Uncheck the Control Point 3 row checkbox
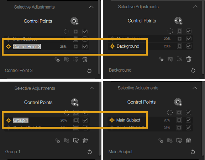 coord(85,46)
